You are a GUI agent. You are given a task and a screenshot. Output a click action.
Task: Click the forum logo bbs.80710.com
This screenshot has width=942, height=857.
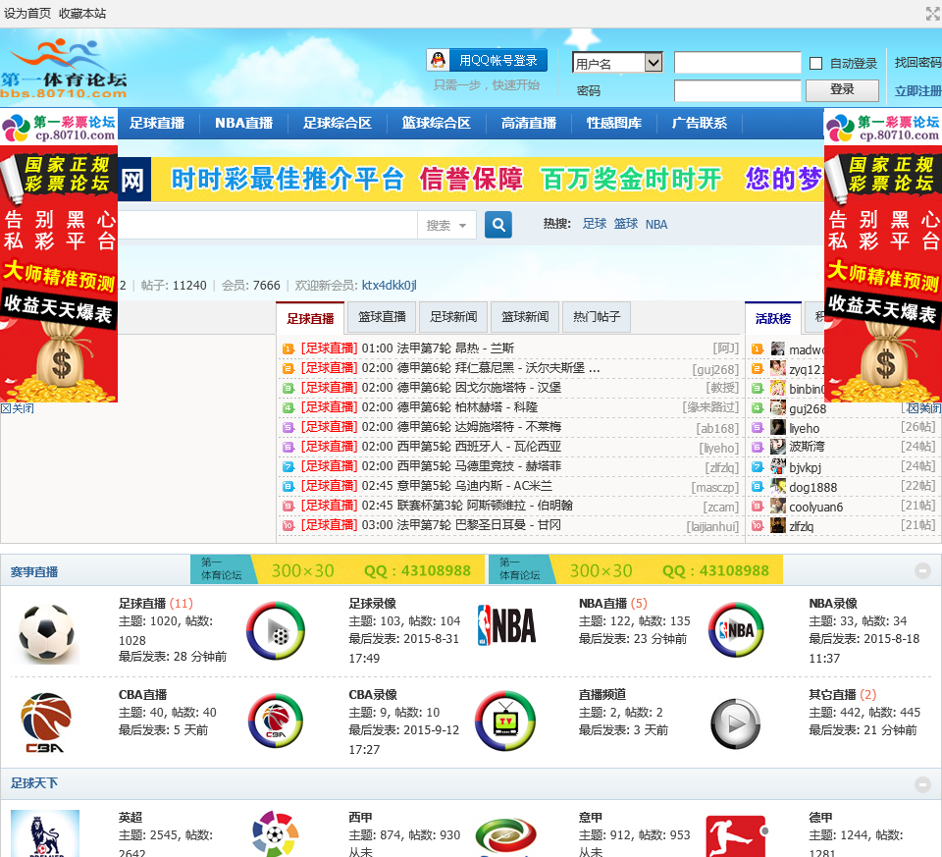pos(64,68)
